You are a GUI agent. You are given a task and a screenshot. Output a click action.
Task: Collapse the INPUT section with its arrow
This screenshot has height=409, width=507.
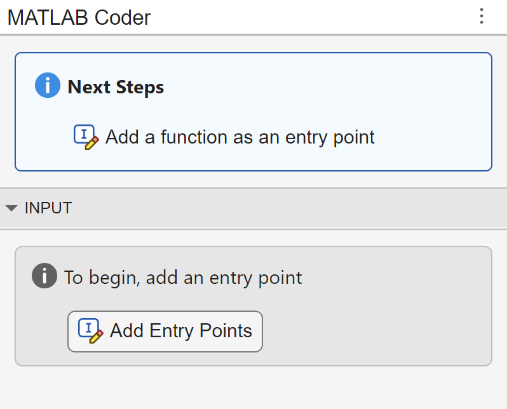(11, 208)
